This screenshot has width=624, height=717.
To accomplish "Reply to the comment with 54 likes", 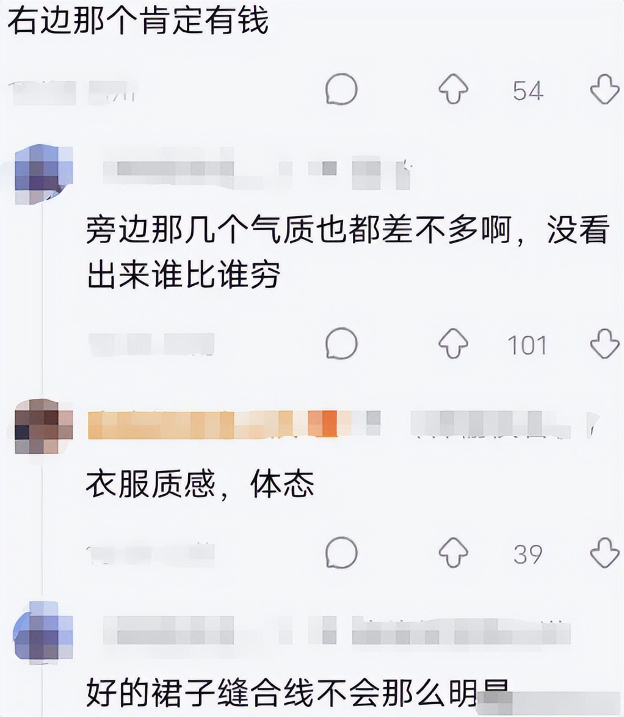I will pos(341,89).
